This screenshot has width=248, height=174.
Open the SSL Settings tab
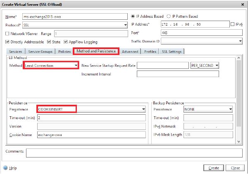(172, 51)
